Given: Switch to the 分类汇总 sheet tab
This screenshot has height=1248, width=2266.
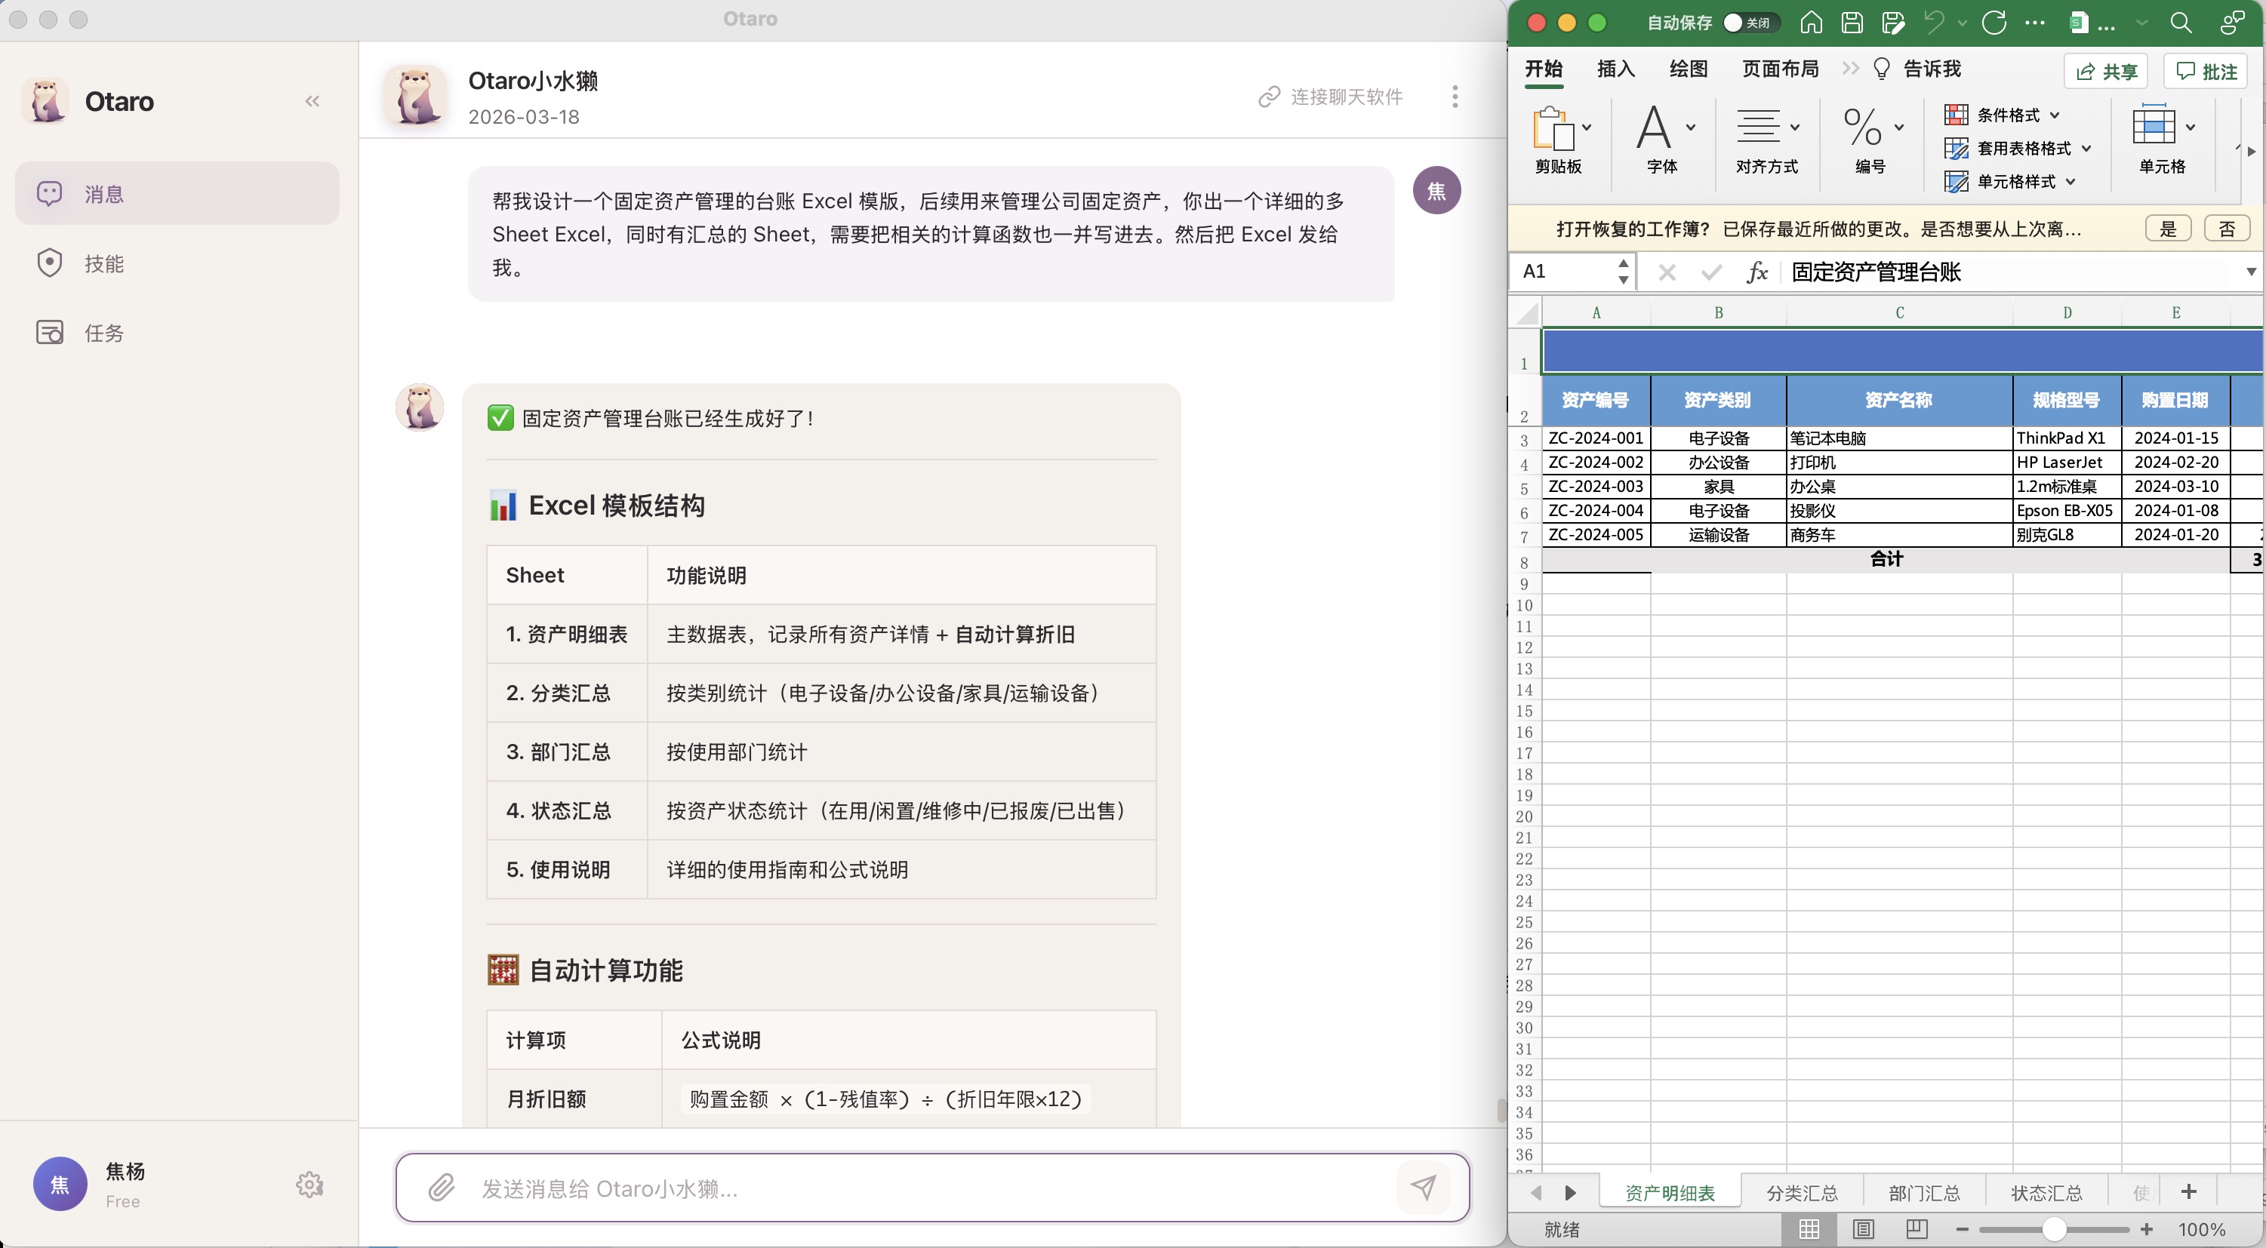Looking at the screenshot, I should coord(1802,1193).
